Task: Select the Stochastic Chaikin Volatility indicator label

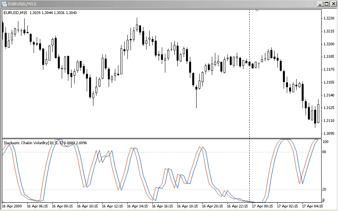Action: [45, 143]
